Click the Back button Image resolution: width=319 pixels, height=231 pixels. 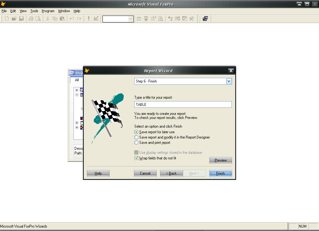(171, 173)
